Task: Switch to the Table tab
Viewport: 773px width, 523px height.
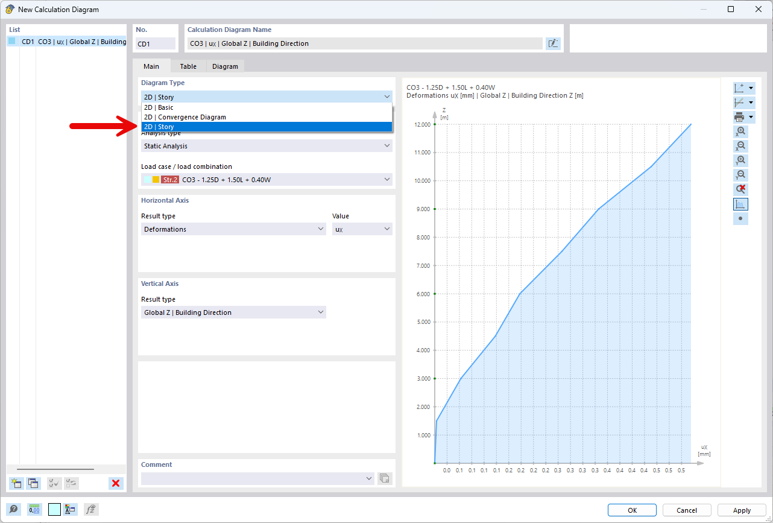Action: coord(188,66)
